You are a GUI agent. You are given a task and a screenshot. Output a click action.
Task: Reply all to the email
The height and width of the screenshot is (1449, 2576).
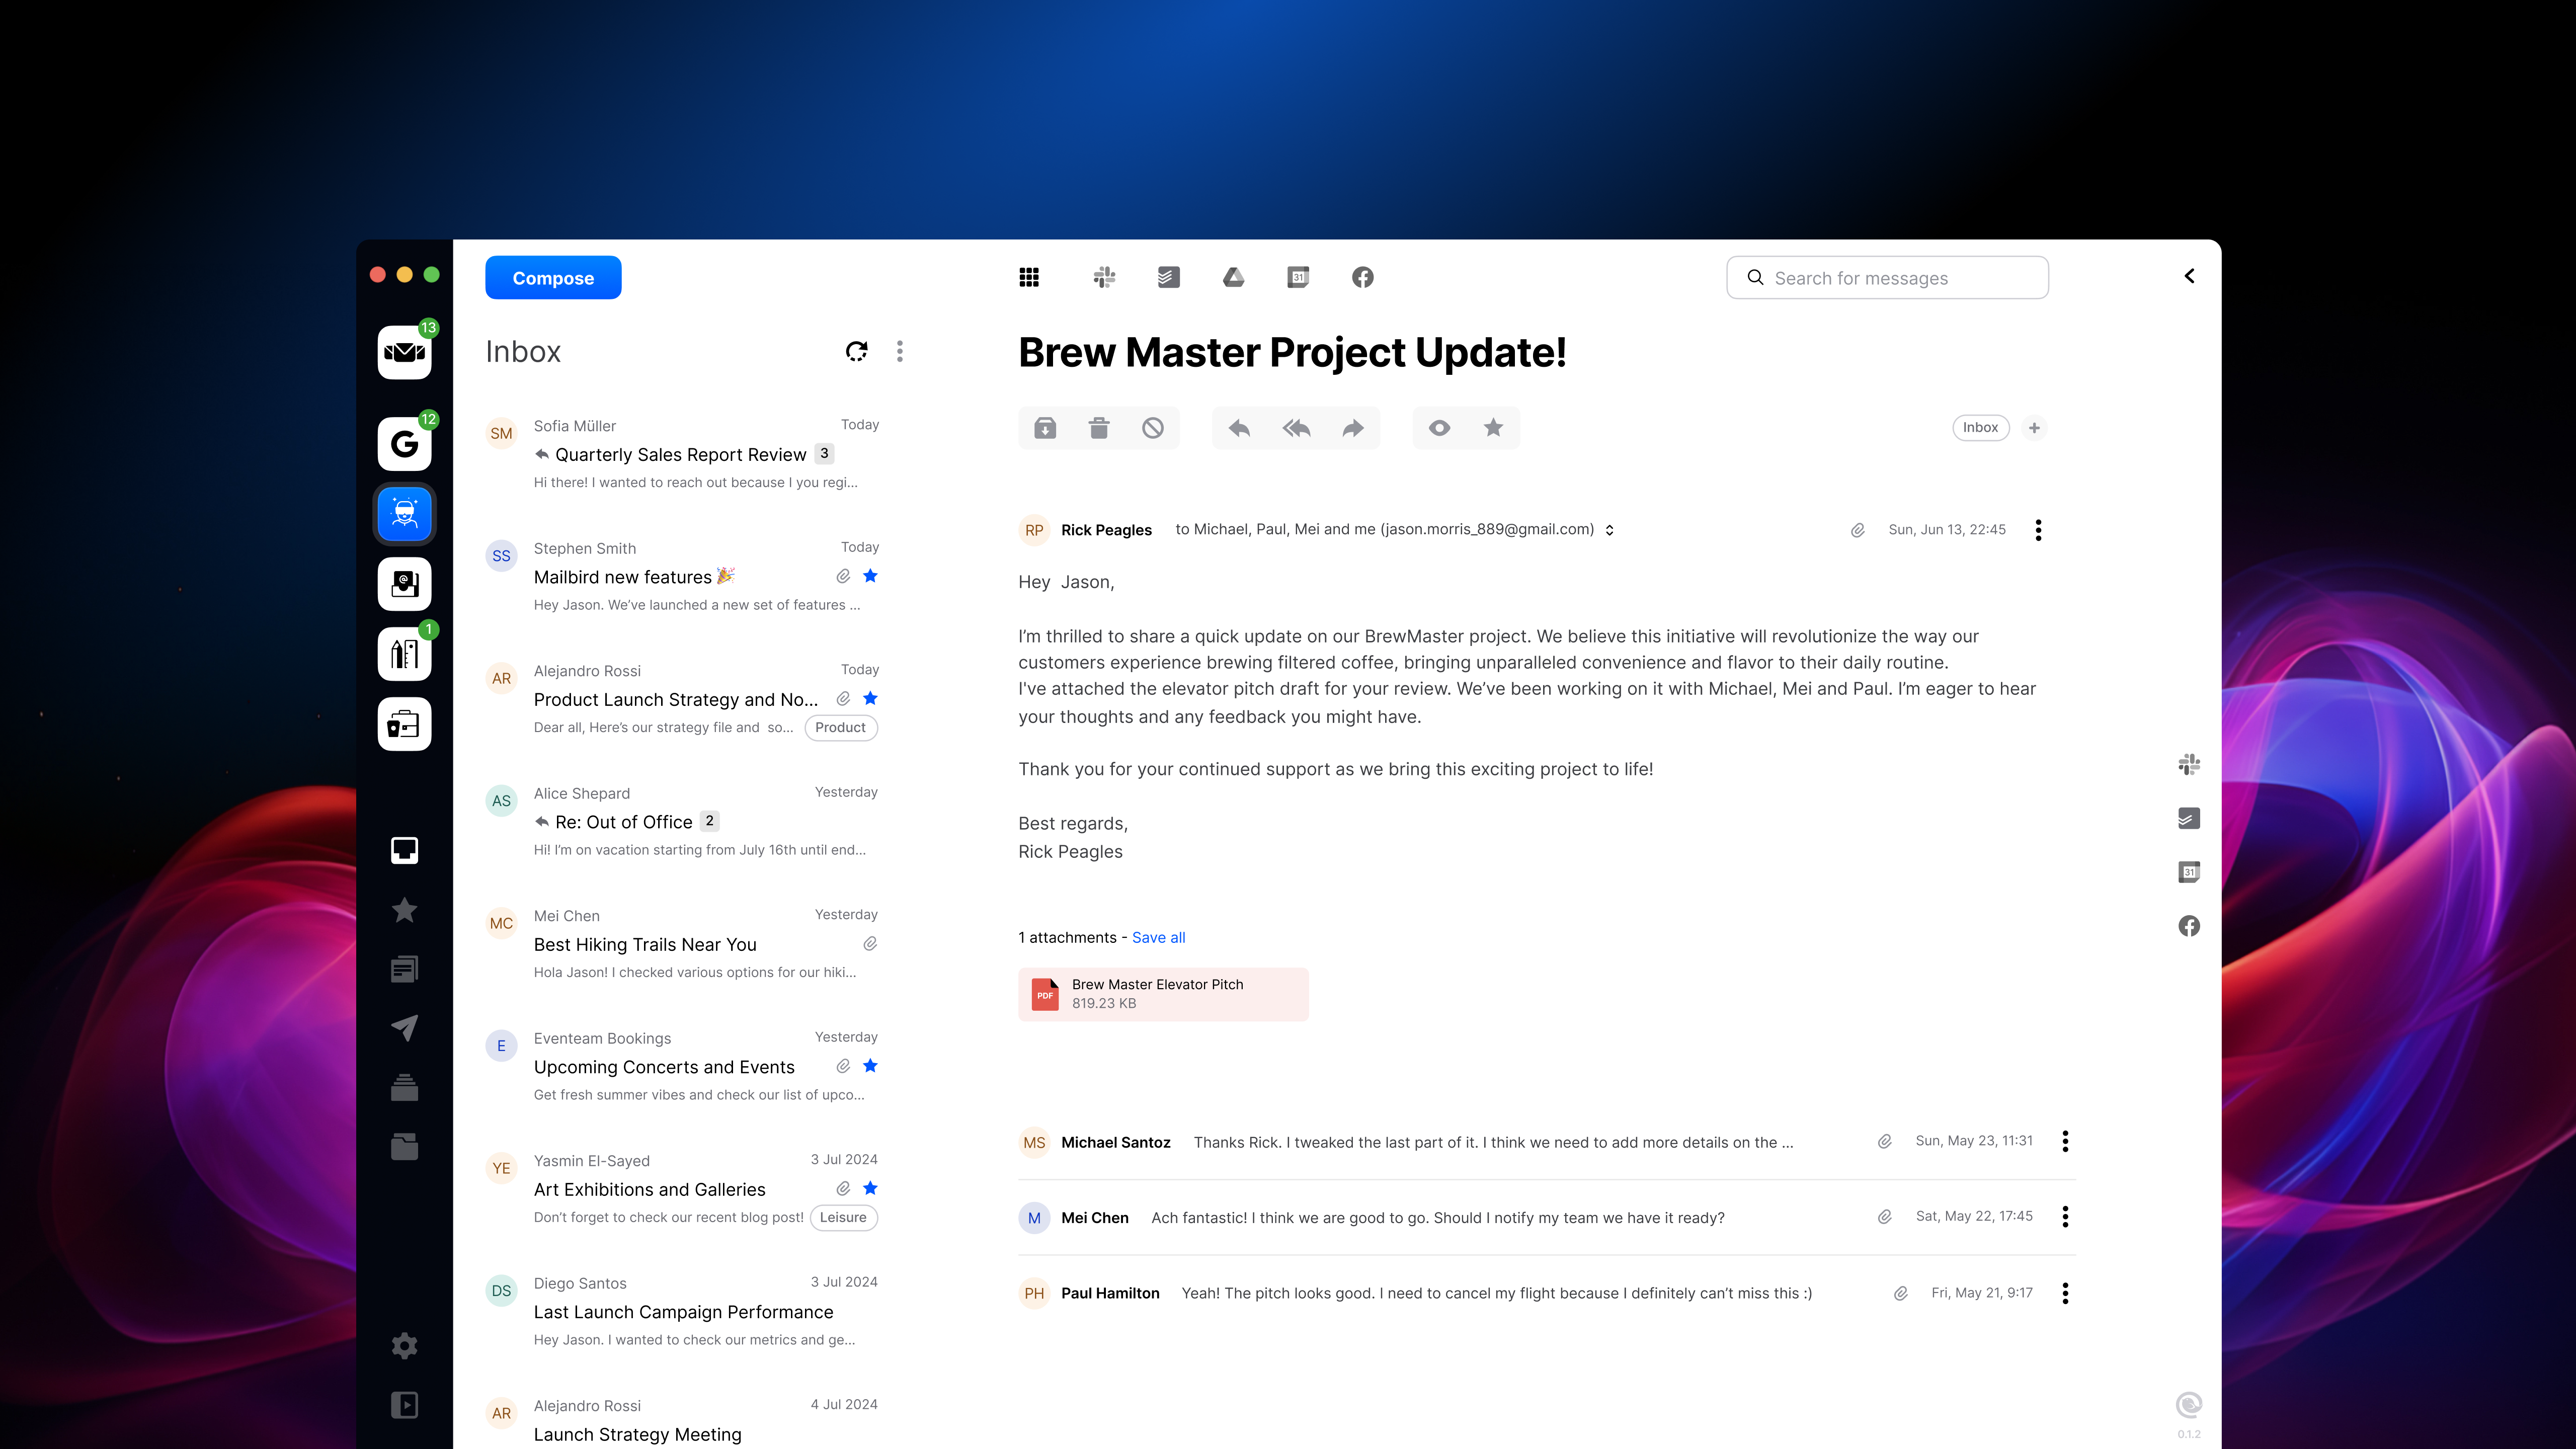coord(1296,428)
